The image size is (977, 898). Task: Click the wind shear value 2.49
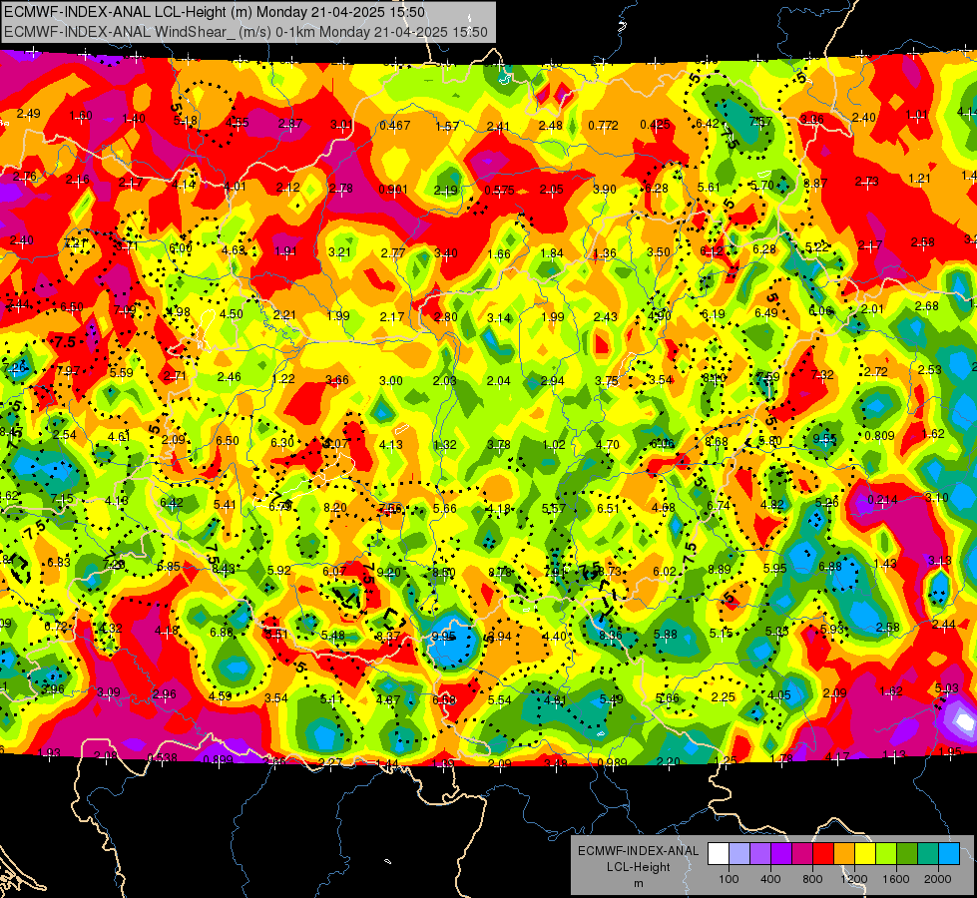tap(28, 114)
